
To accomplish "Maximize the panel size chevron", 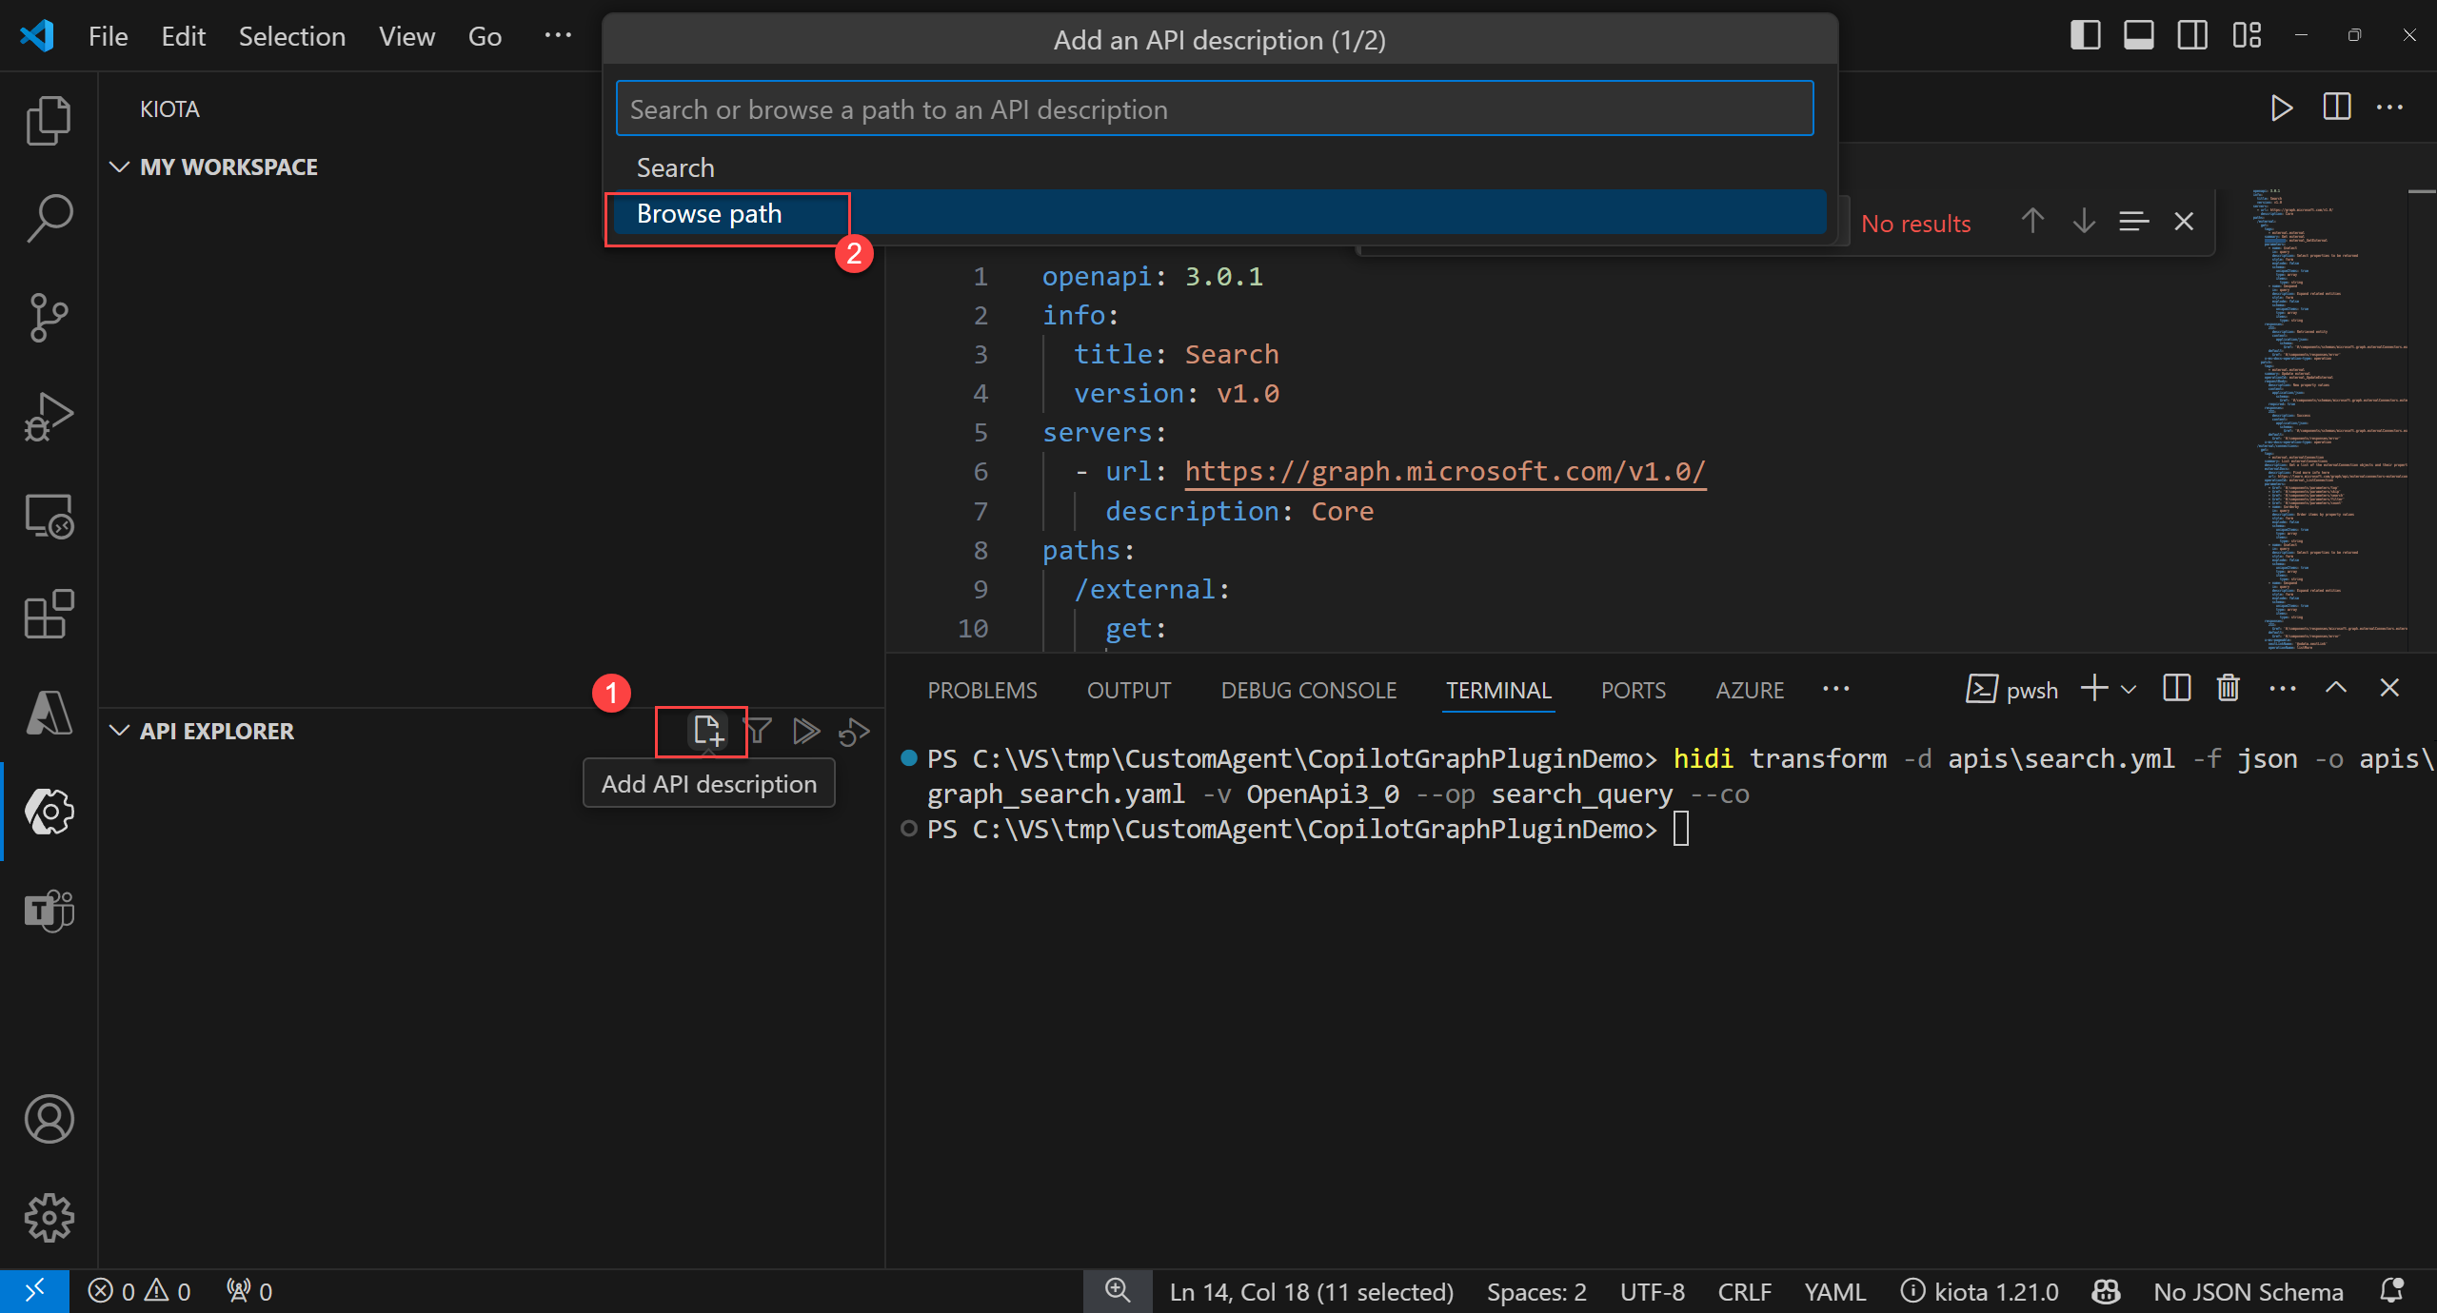I will pyautogui.click(x=2336, y=688).
